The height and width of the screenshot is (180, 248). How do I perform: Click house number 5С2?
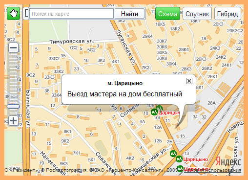pos(91,50)
